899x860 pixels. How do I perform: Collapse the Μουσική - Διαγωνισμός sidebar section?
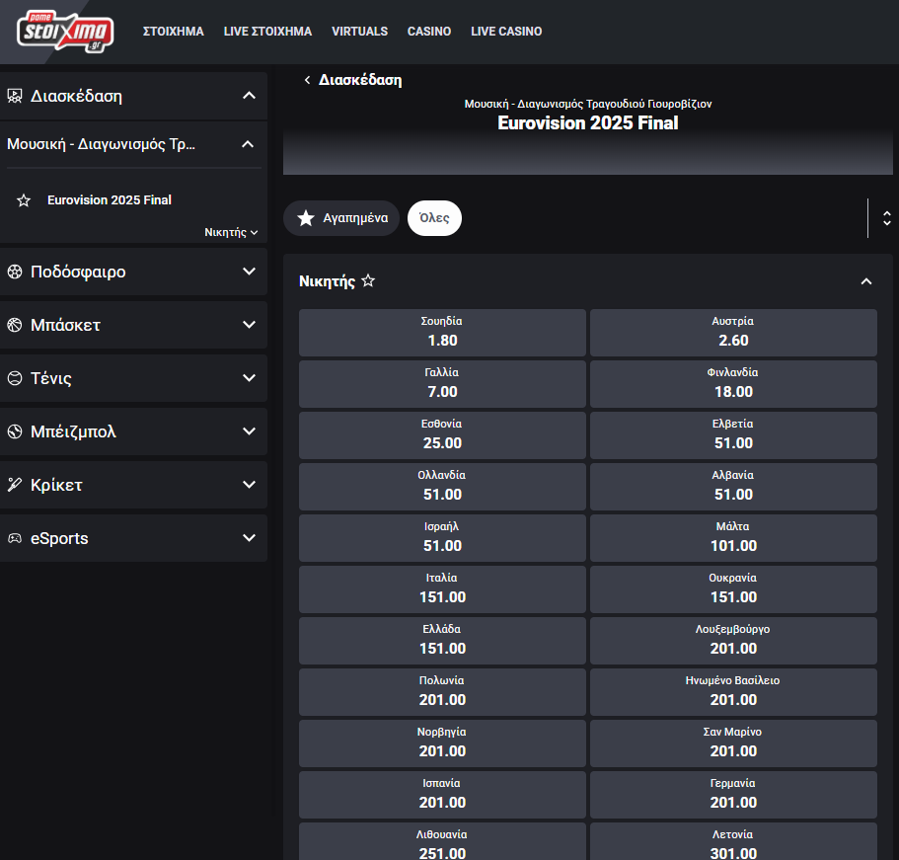pos(249,144)
